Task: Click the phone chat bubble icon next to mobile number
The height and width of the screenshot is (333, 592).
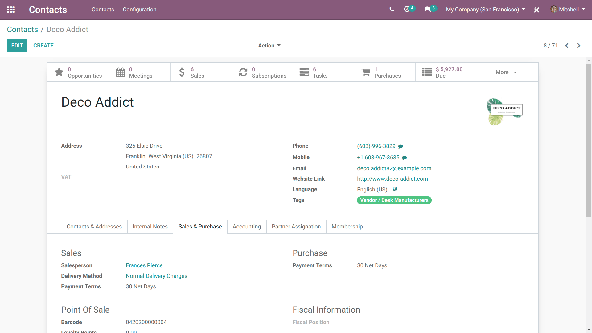Action: click(405, 158)
